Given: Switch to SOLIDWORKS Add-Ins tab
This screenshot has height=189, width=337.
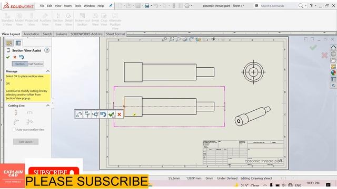Looking at the screenshot, I should 86,34.
